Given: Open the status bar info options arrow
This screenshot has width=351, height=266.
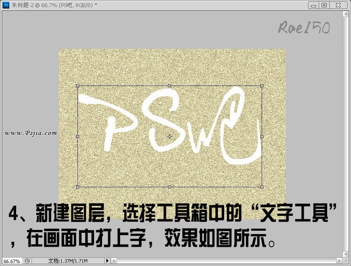Looking at the screenshot, I should [x=107, y=260].
